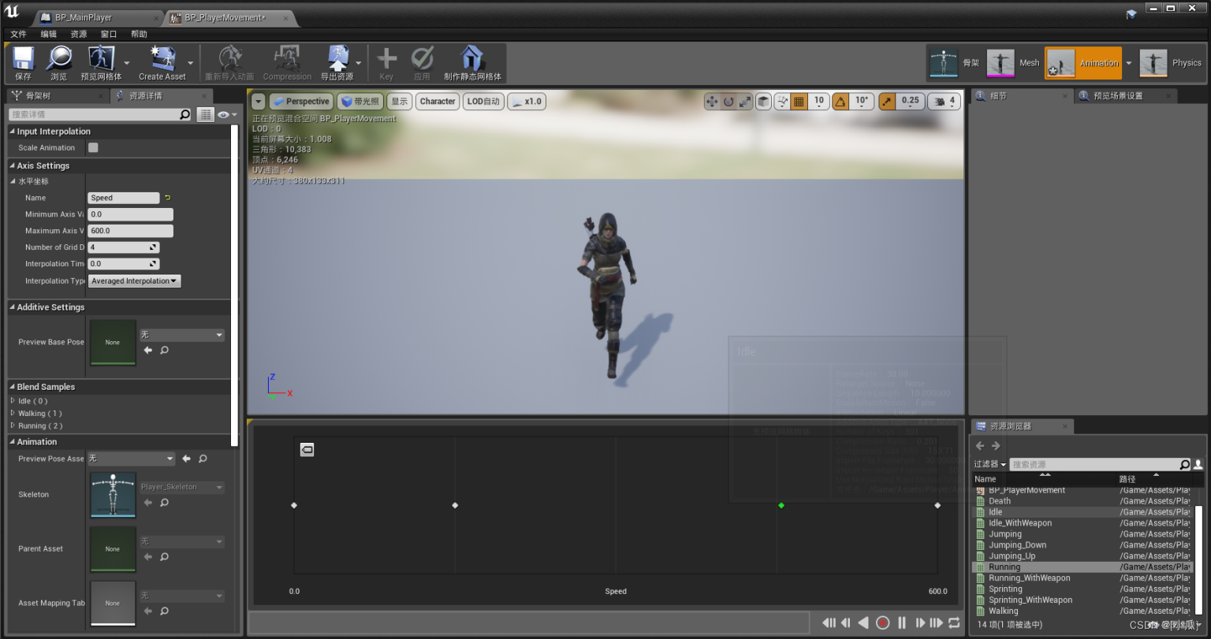This screenshot has width=1211, height=639.
Task: Click the red record button
Action: pos(883,622)
